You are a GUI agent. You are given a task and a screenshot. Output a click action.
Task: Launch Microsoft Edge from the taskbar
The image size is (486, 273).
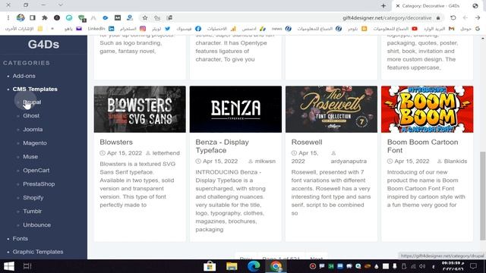(254, 266)
